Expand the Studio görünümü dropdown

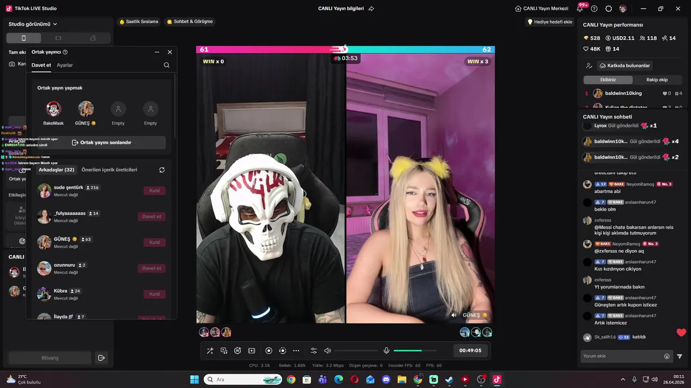33,24
